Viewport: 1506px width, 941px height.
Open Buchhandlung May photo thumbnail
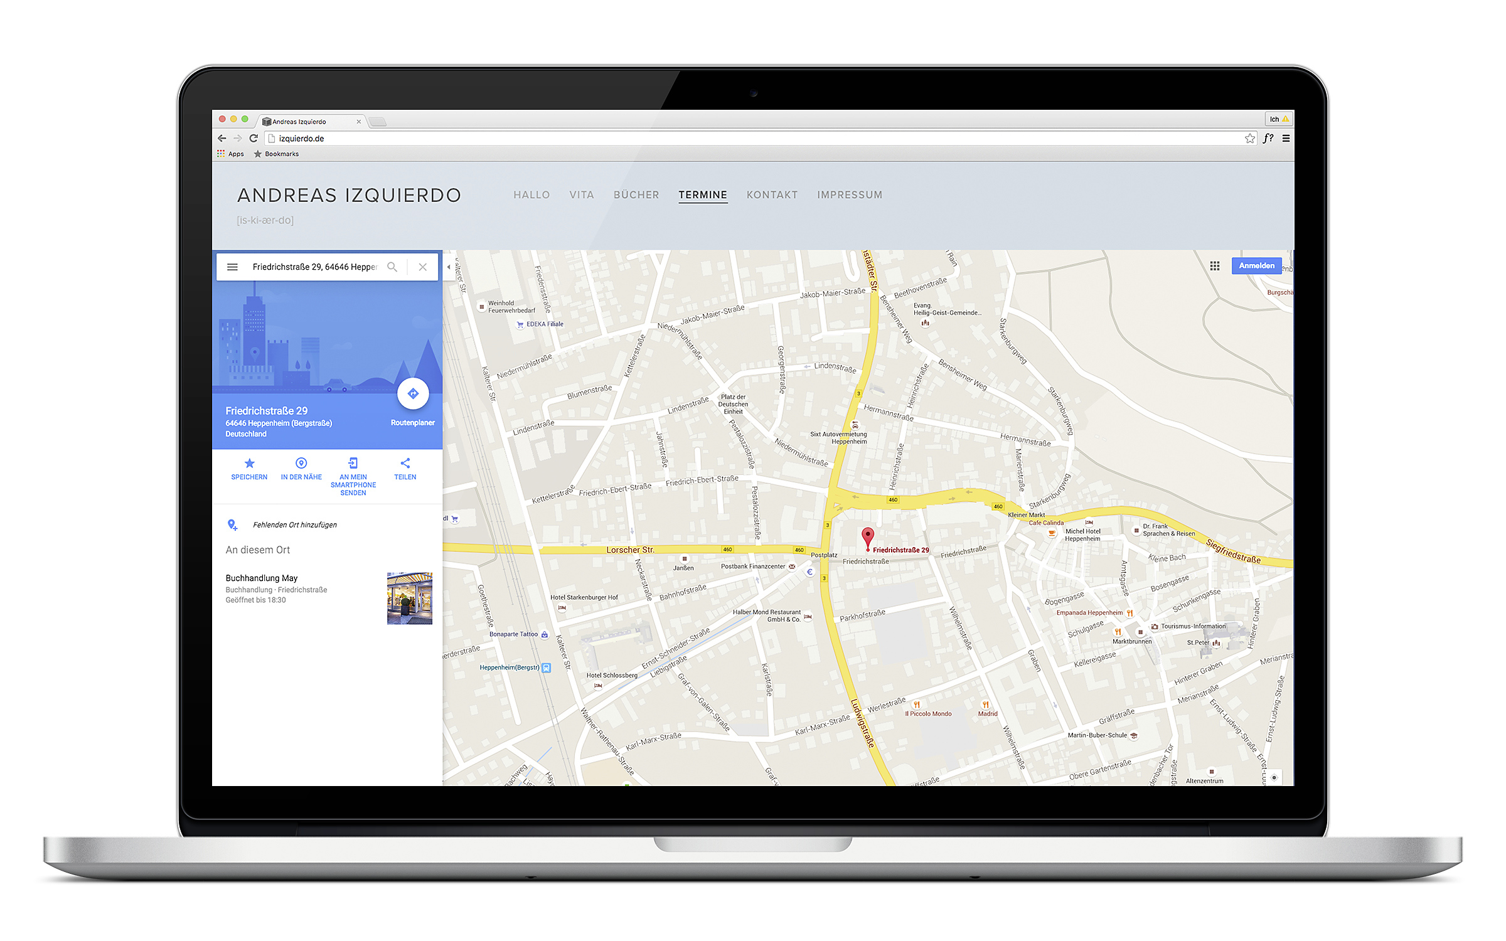point(410,598)
